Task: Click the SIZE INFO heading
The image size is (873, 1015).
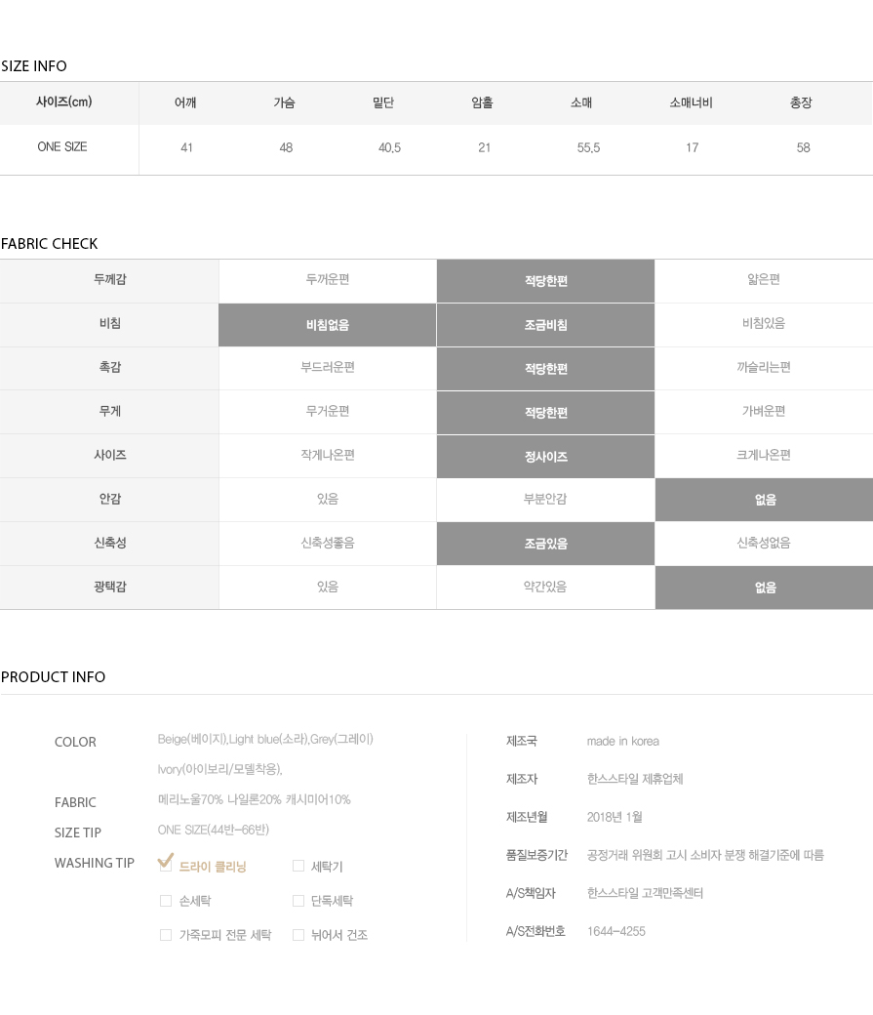Action: (33, 66)
